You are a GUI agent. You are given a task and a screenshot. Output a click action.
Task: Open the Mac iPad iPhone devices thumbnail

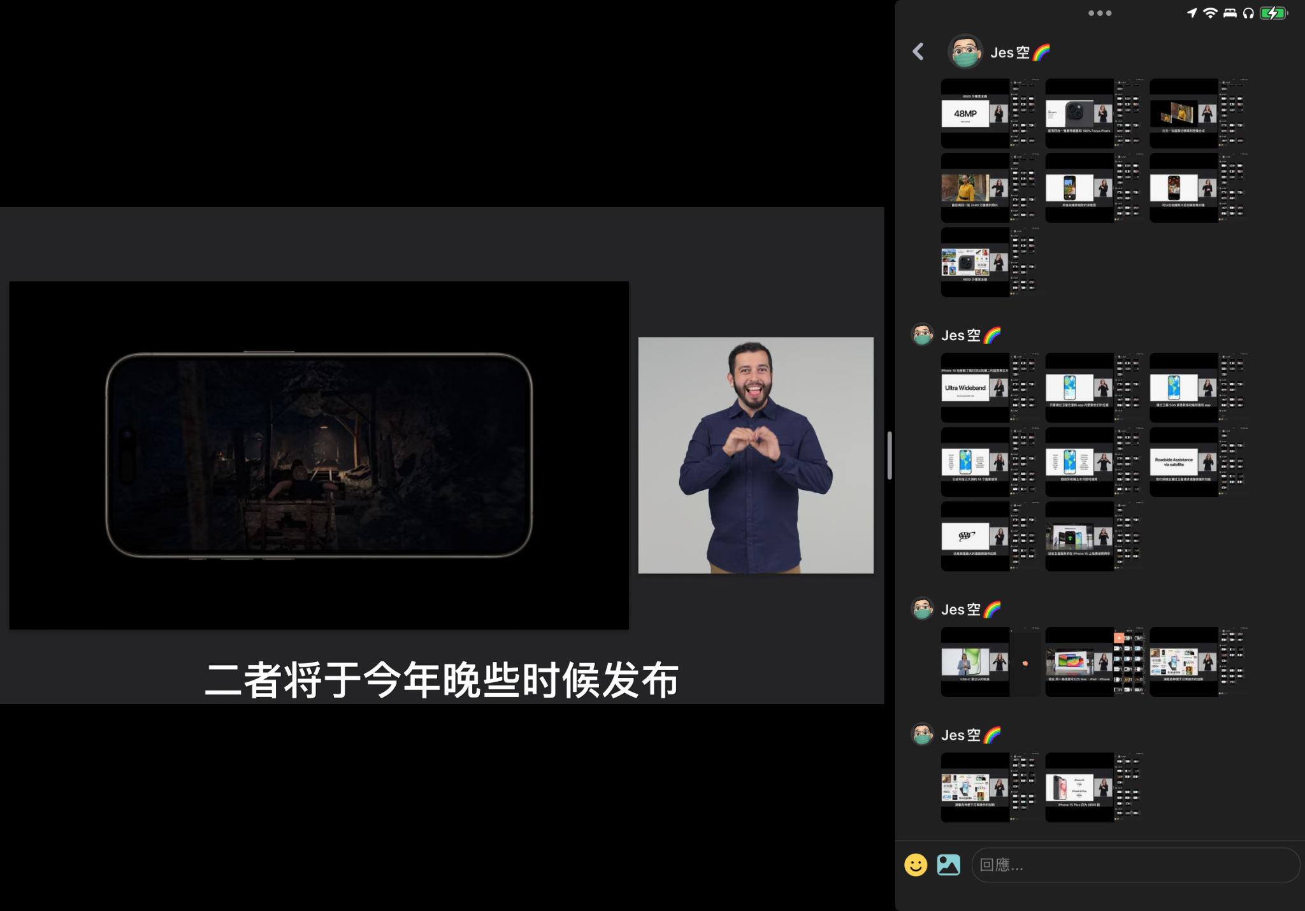[x=1094, y=662]
